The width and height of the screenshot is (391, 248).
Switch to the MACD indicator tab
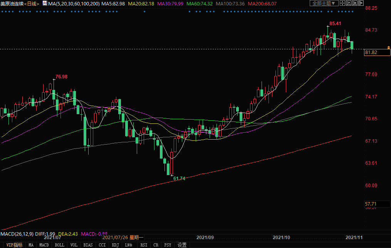pyautogui.click(x=44, y=245)
